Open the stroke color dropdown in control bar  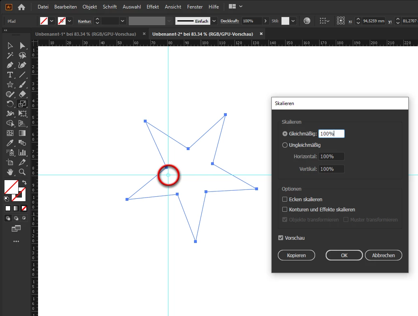[x=70, y=21]
